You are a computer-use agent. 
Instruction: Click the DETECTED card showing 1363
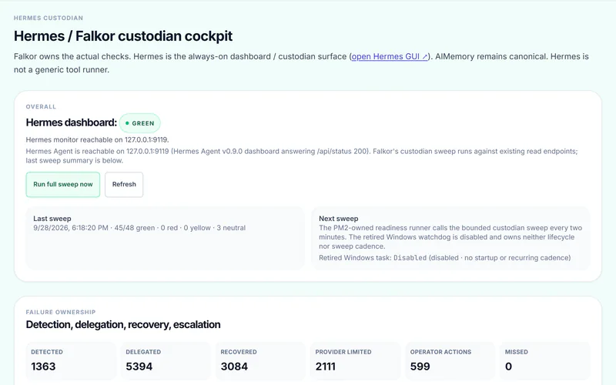pyautogui.click(x=71, y=360)
